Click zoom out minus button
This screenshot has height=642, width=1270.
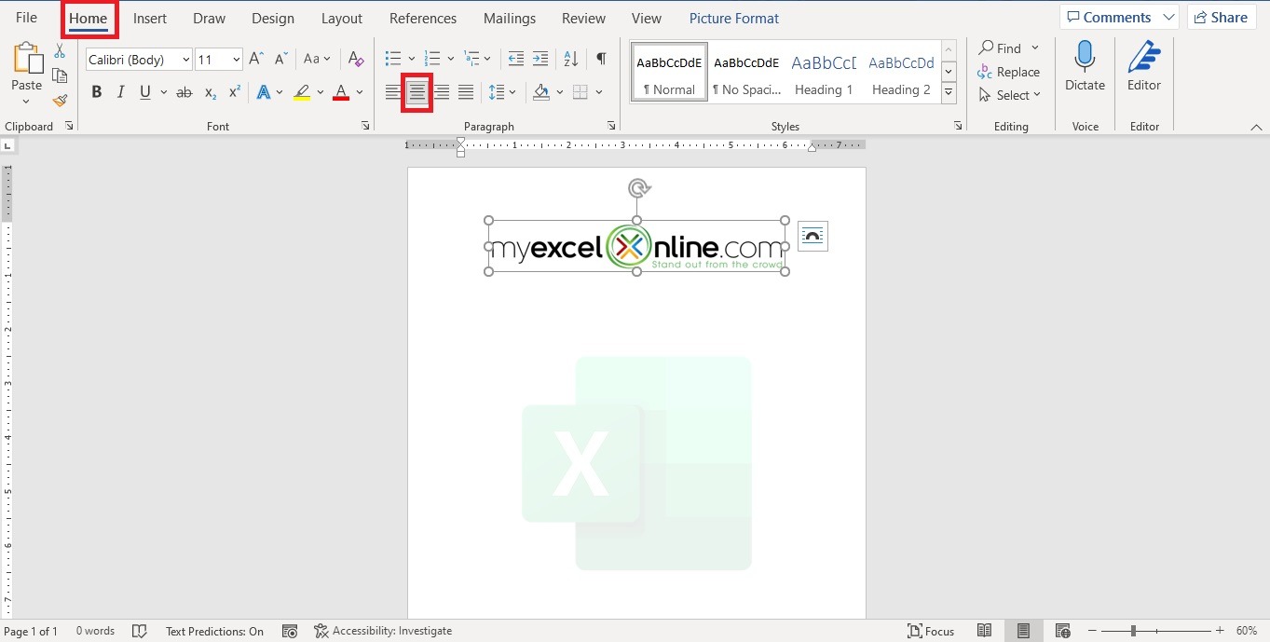pos(1093,631)
